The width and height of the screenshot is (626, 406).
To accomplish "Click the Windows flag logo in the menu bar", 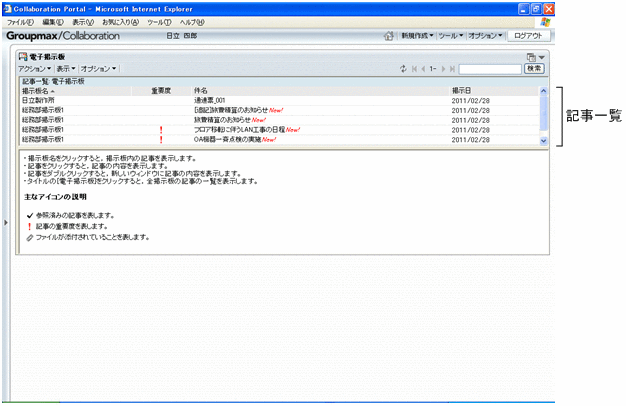I will pos(545,22).
